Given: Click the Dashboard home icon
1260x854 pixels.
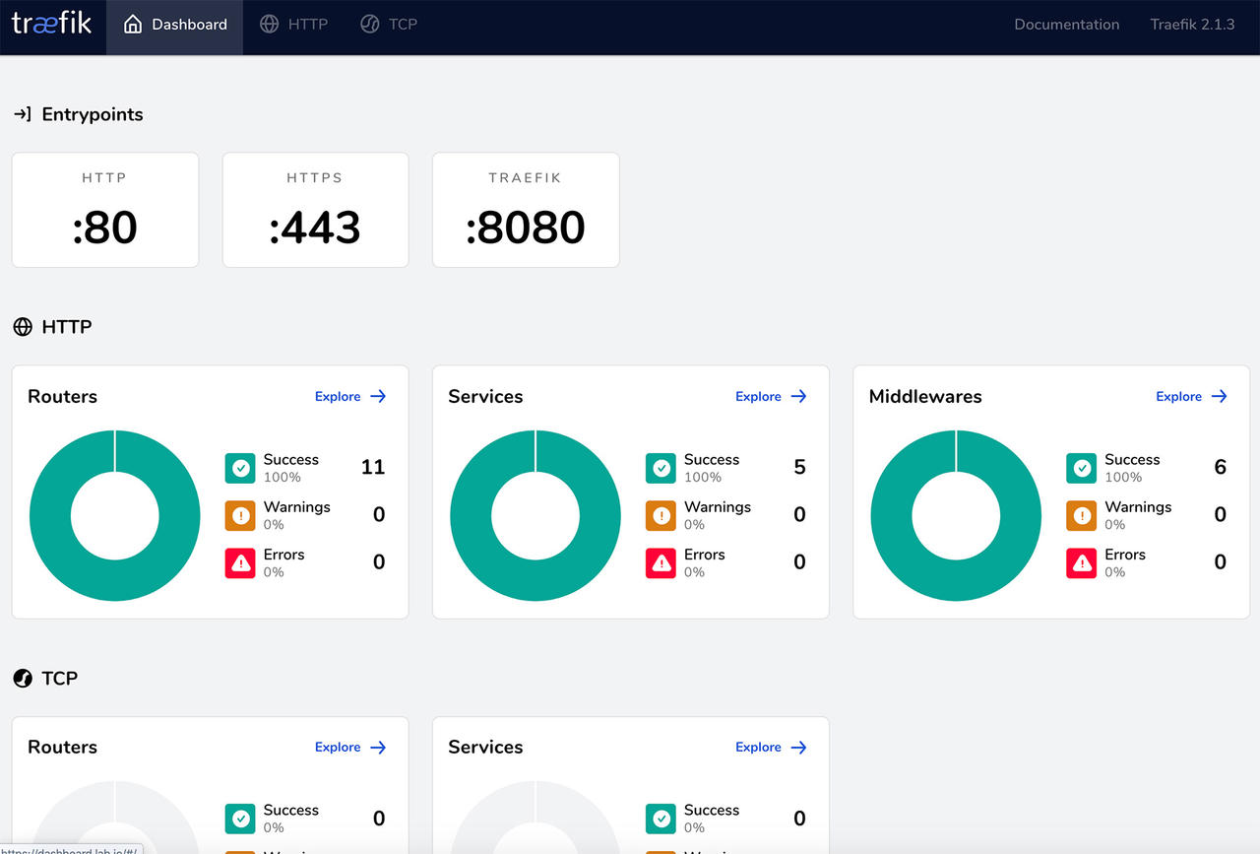Looking at the screenshot, I should pos(133,24).
